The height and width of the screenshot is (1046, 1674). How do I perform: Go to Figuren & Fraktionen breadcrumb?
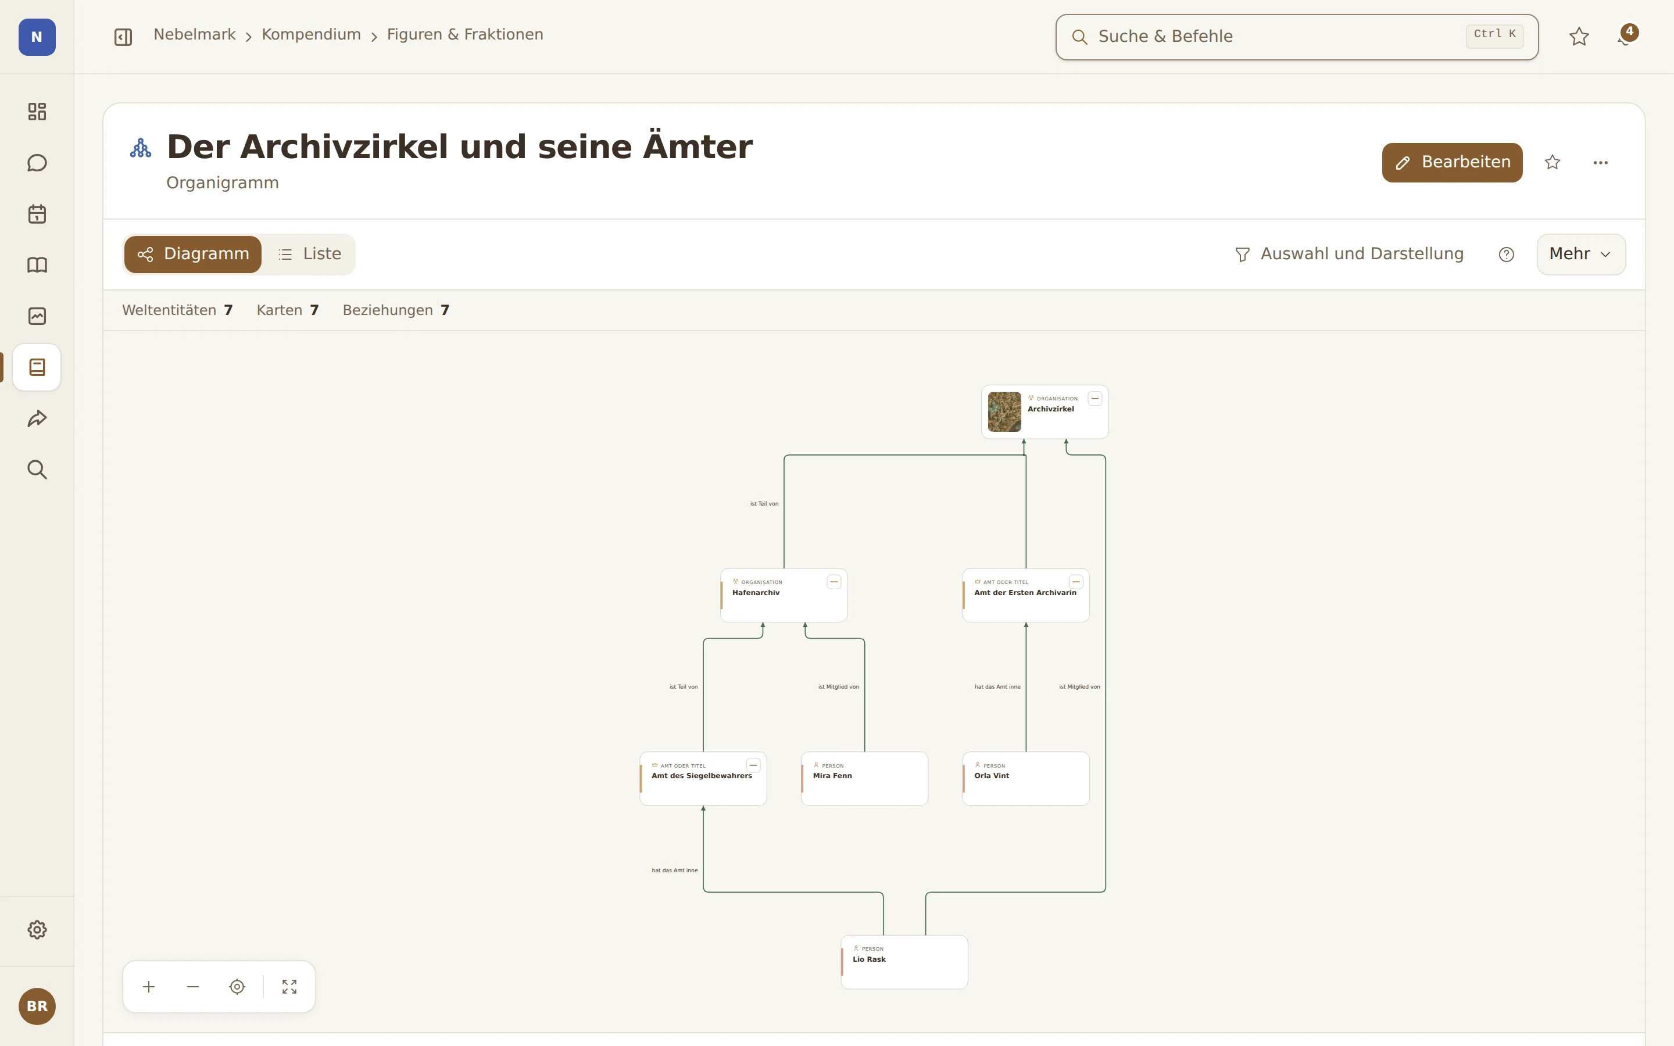point(465,35)
